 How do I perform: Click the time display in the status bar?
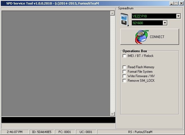[x=15, y=132]
